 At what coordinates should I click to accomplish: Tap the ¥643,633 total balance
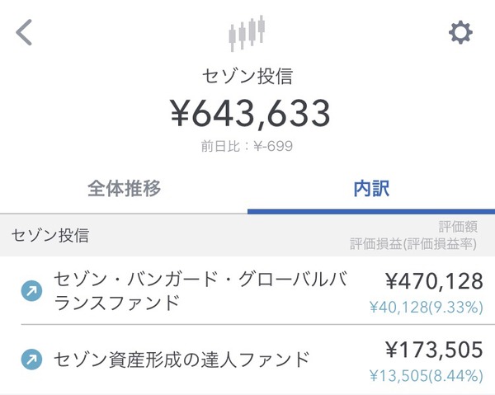[x=250, y=113]
